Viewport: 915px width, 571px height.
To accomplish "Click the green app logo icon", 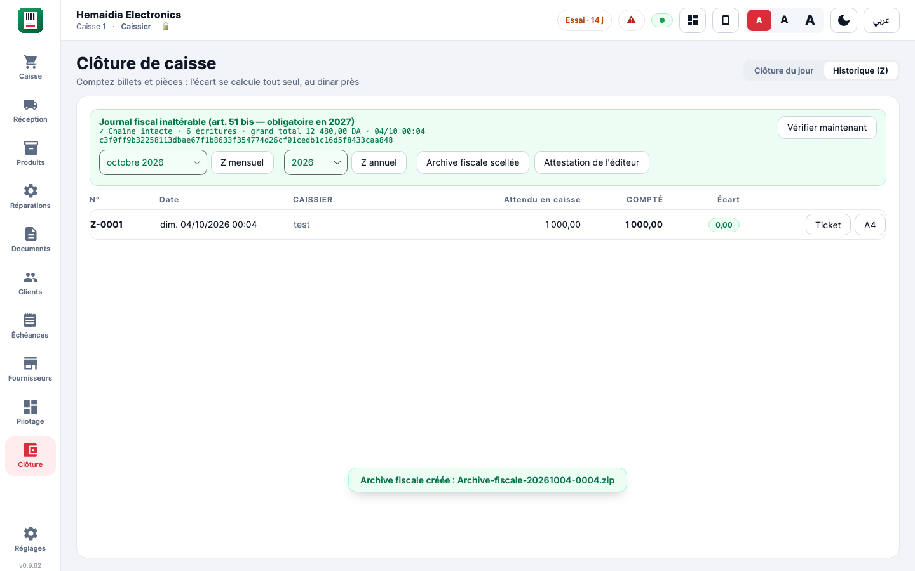I will [x=30, y=20].
